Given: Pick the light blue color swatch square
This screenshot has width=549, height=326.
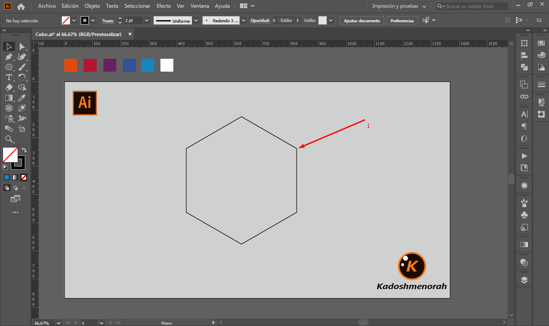Looking at the screenshot, I should pos(148,65).
